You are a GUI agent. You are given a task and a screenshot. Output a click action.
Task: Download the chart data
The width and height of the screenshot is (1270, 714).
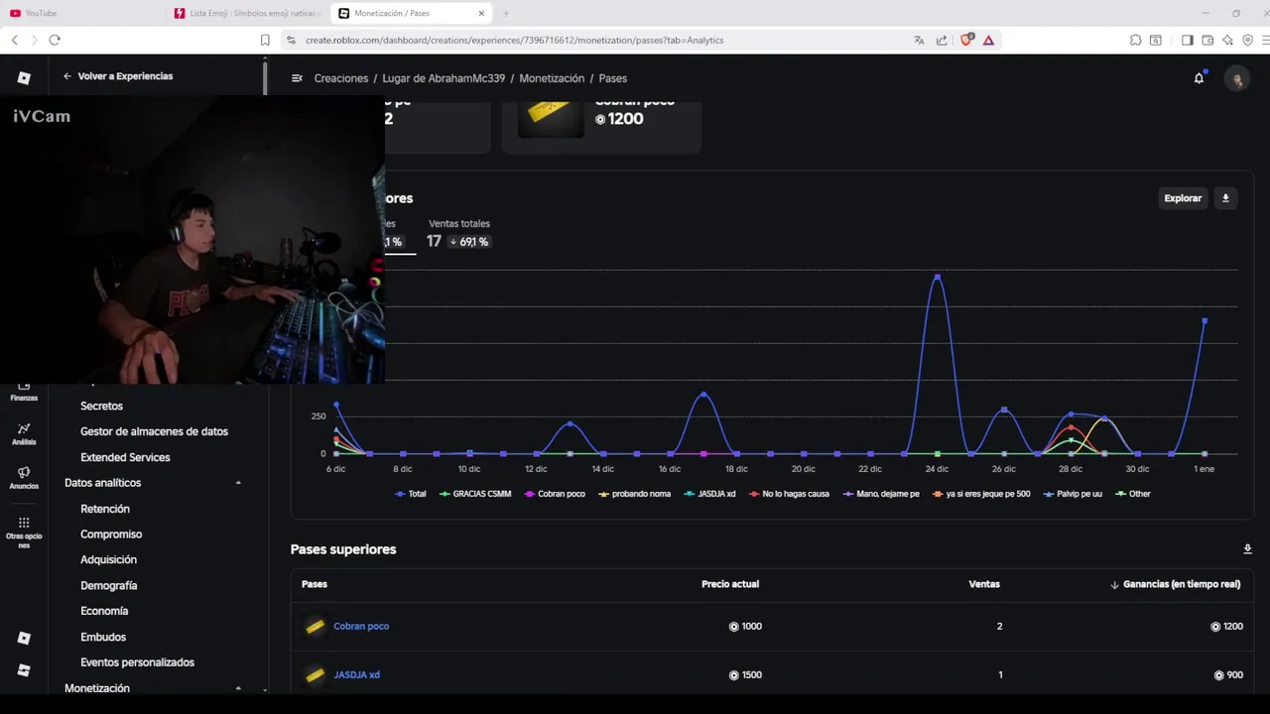(1225, 198)
